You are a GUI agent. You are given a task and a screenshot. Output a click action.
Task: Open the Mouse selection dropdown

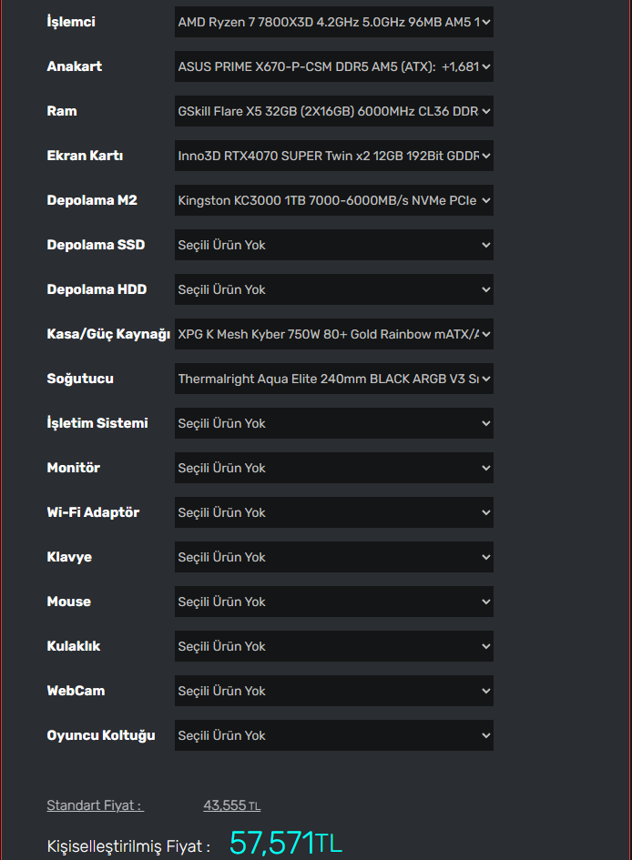(333, 602)
